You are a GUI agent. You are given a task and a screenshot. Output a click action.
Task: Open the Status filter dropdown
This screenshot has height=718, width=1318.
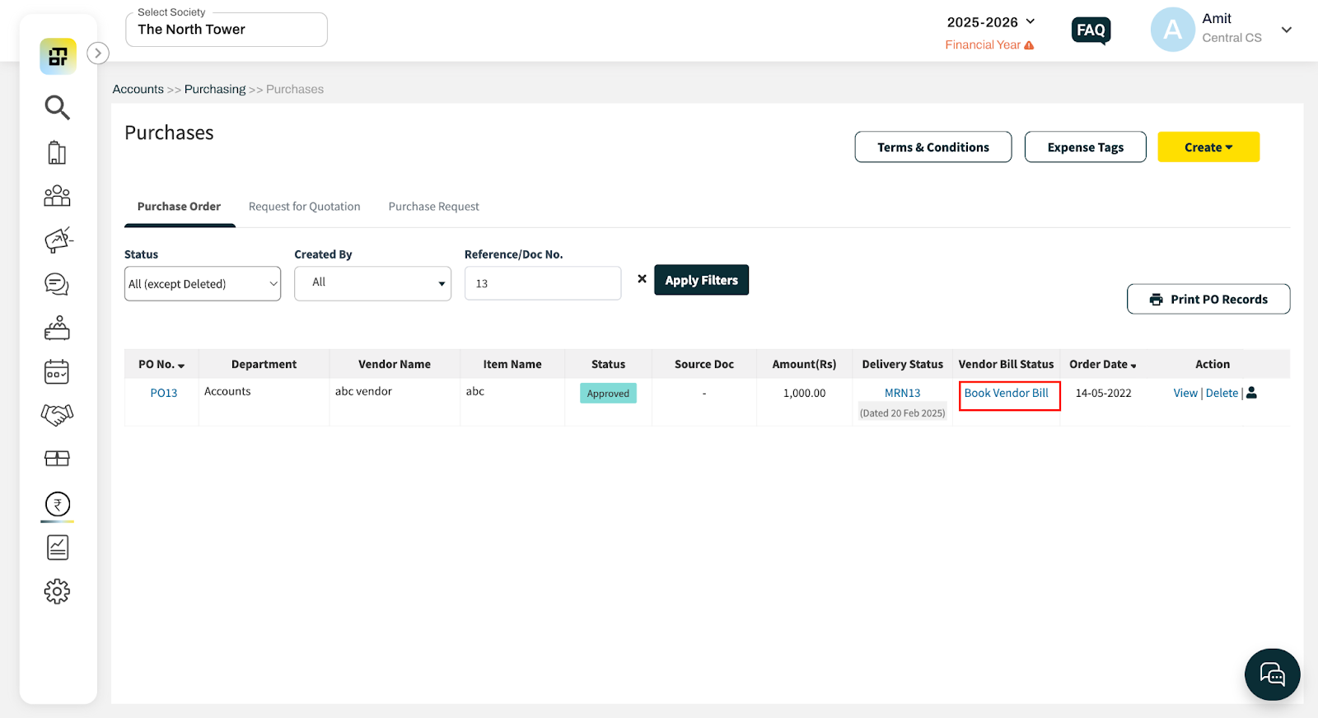pos(203,283)
